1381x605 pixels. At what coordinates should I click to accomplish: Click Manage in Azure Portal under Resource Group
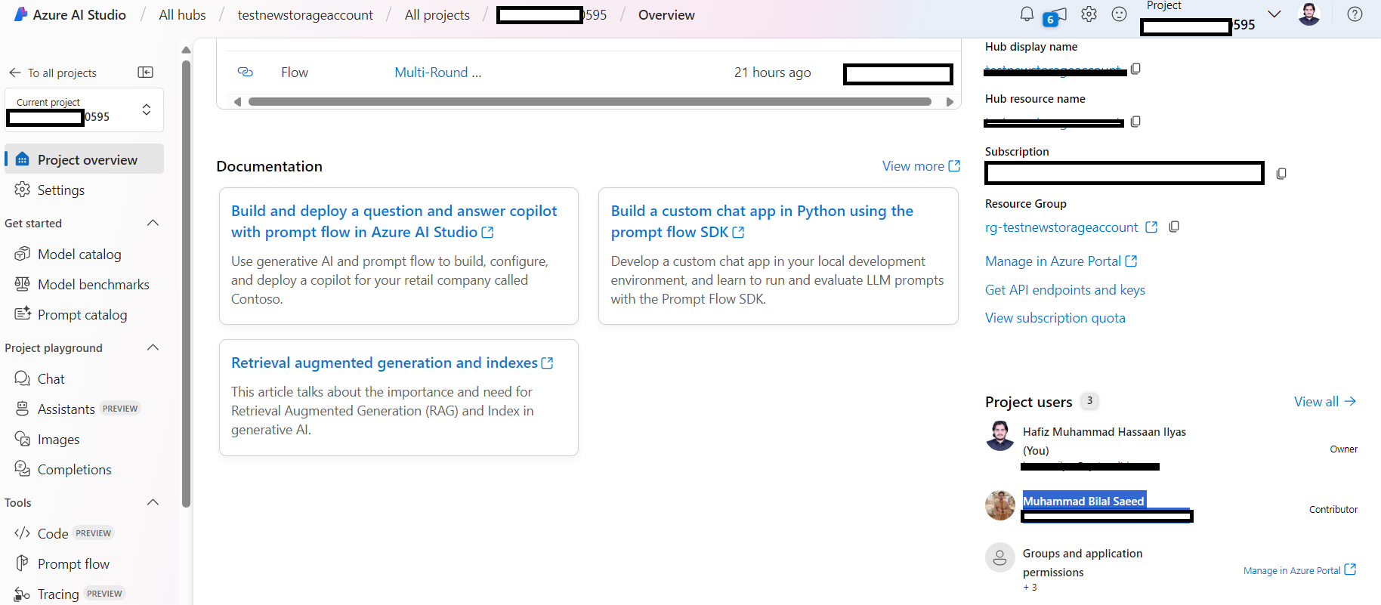point(1061,261)
